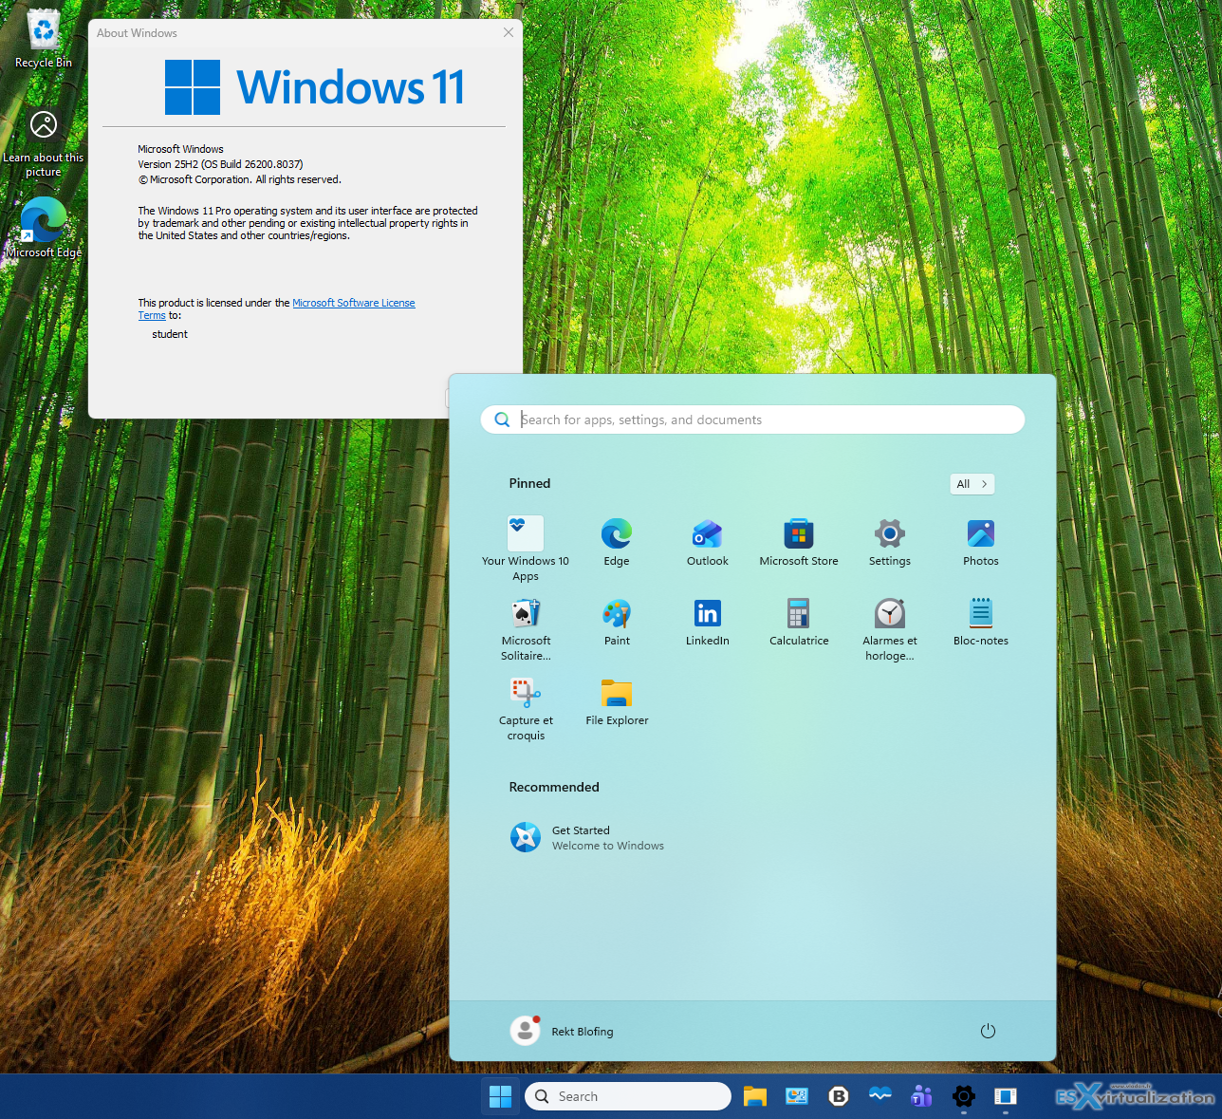Screen dimensions: 1222x1119
Task: Click the power button in Start menu
Action: pyautogui.click(x=988, y=1031)
